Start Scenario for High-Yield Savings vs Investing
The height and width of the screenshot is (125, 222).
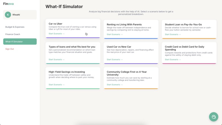tap(56, 84)
